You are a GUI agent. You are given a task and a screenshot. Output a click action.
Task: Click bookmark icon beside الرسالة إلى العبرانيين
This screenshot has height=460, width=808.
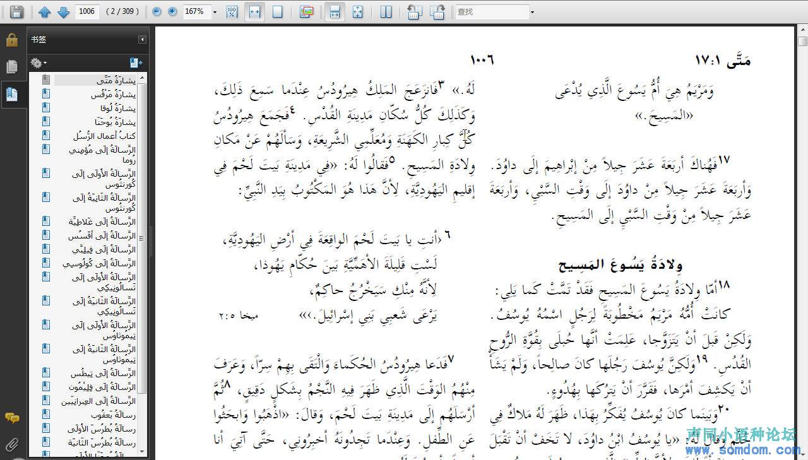tap(46, 400)
